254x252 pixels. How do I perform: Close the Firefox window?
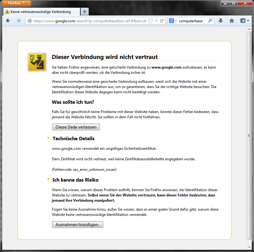point(245,3)
